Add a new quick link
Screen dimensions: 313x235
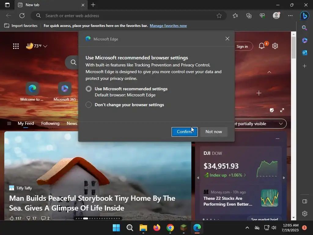pyautogui.click(x=259, y=93)
